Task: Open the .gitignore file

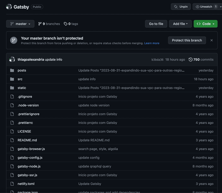Action: point(25,96)
